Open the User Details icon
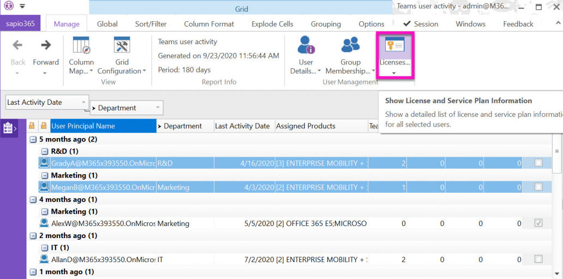The image size is (563, 279). point(306,45)
